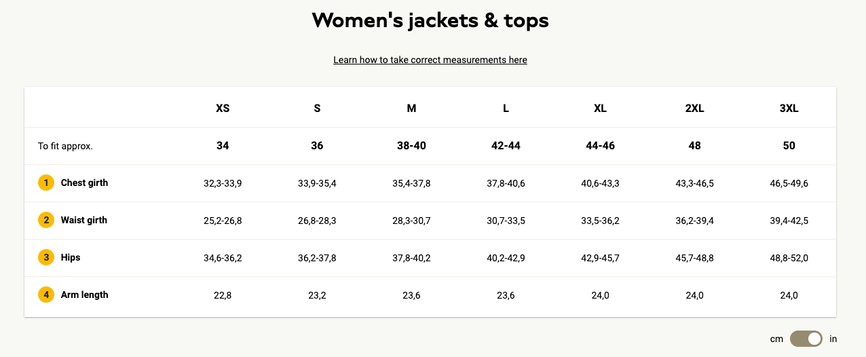Click the Waist girth row label
This screenshot has width=866, height=357.
click(84, 221)
